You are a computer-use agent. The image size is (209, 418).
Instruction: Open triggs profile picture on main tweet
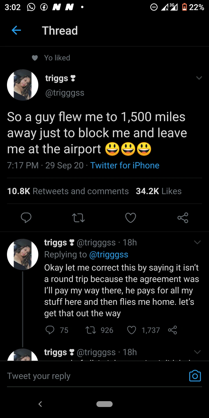pyautogui.click(x=23, y=85)
